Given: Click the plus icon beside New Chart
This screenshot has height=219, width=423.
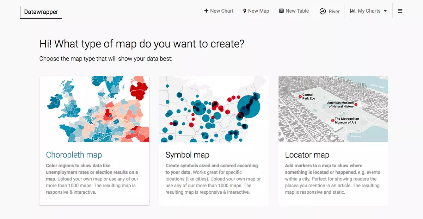Looking at the screenshot, I should point(206,11).
